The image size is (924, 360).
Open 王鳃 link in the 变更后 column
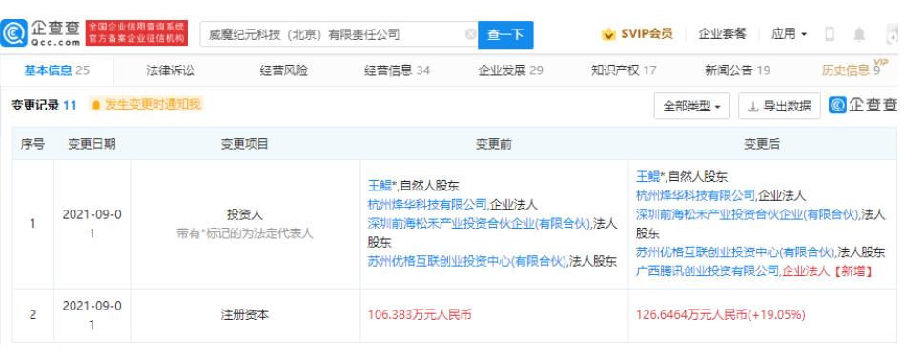648,176
